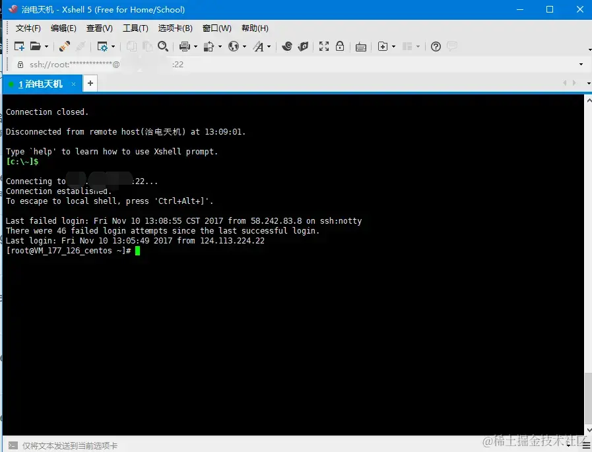Click the Xftp launch icon
Screen dimensions: 592x452
[x=303, y=46]
